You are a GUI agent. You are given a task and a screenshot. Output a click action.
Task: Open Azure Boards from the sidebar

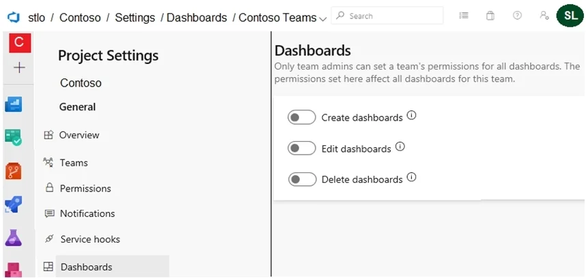click(x=14, y=136)
